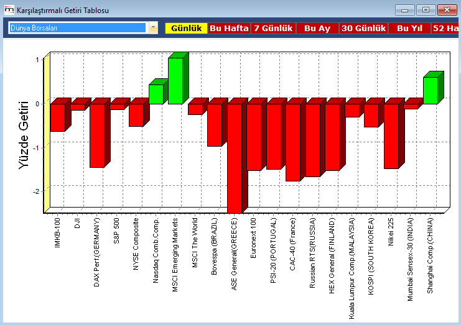461x325 pixels.
Task: Switch to the Bu Hafta tab
Action: [x=229, y=28]
